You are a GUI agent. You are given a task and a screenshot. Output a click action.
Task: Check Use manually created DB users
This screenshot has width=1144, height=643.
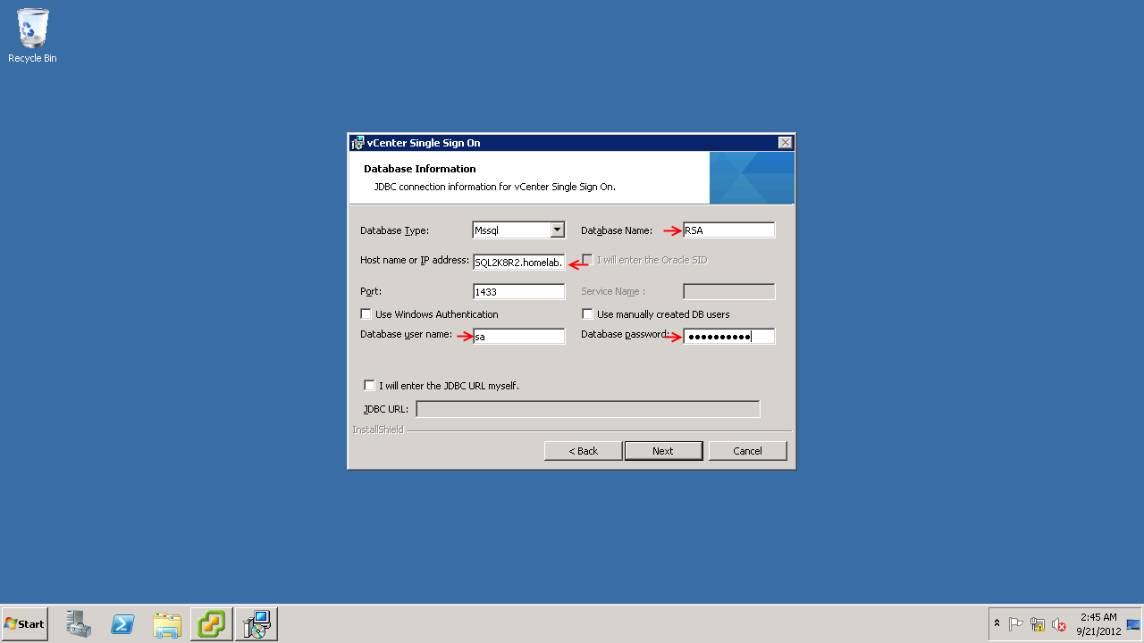(587, 314)
